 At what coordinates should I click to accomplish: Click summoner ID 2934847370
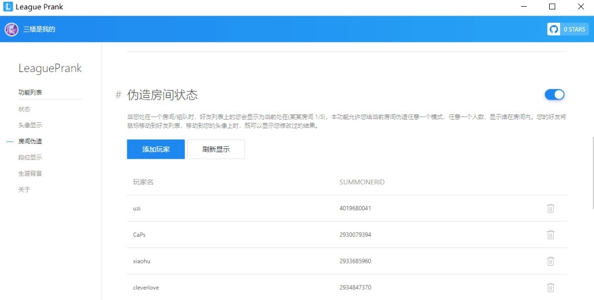point(355,287)
